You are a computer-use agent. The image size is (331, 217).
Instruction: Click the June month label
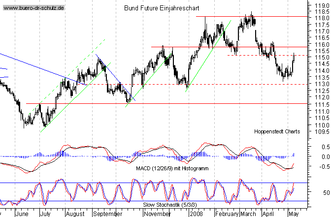(22, 214)
